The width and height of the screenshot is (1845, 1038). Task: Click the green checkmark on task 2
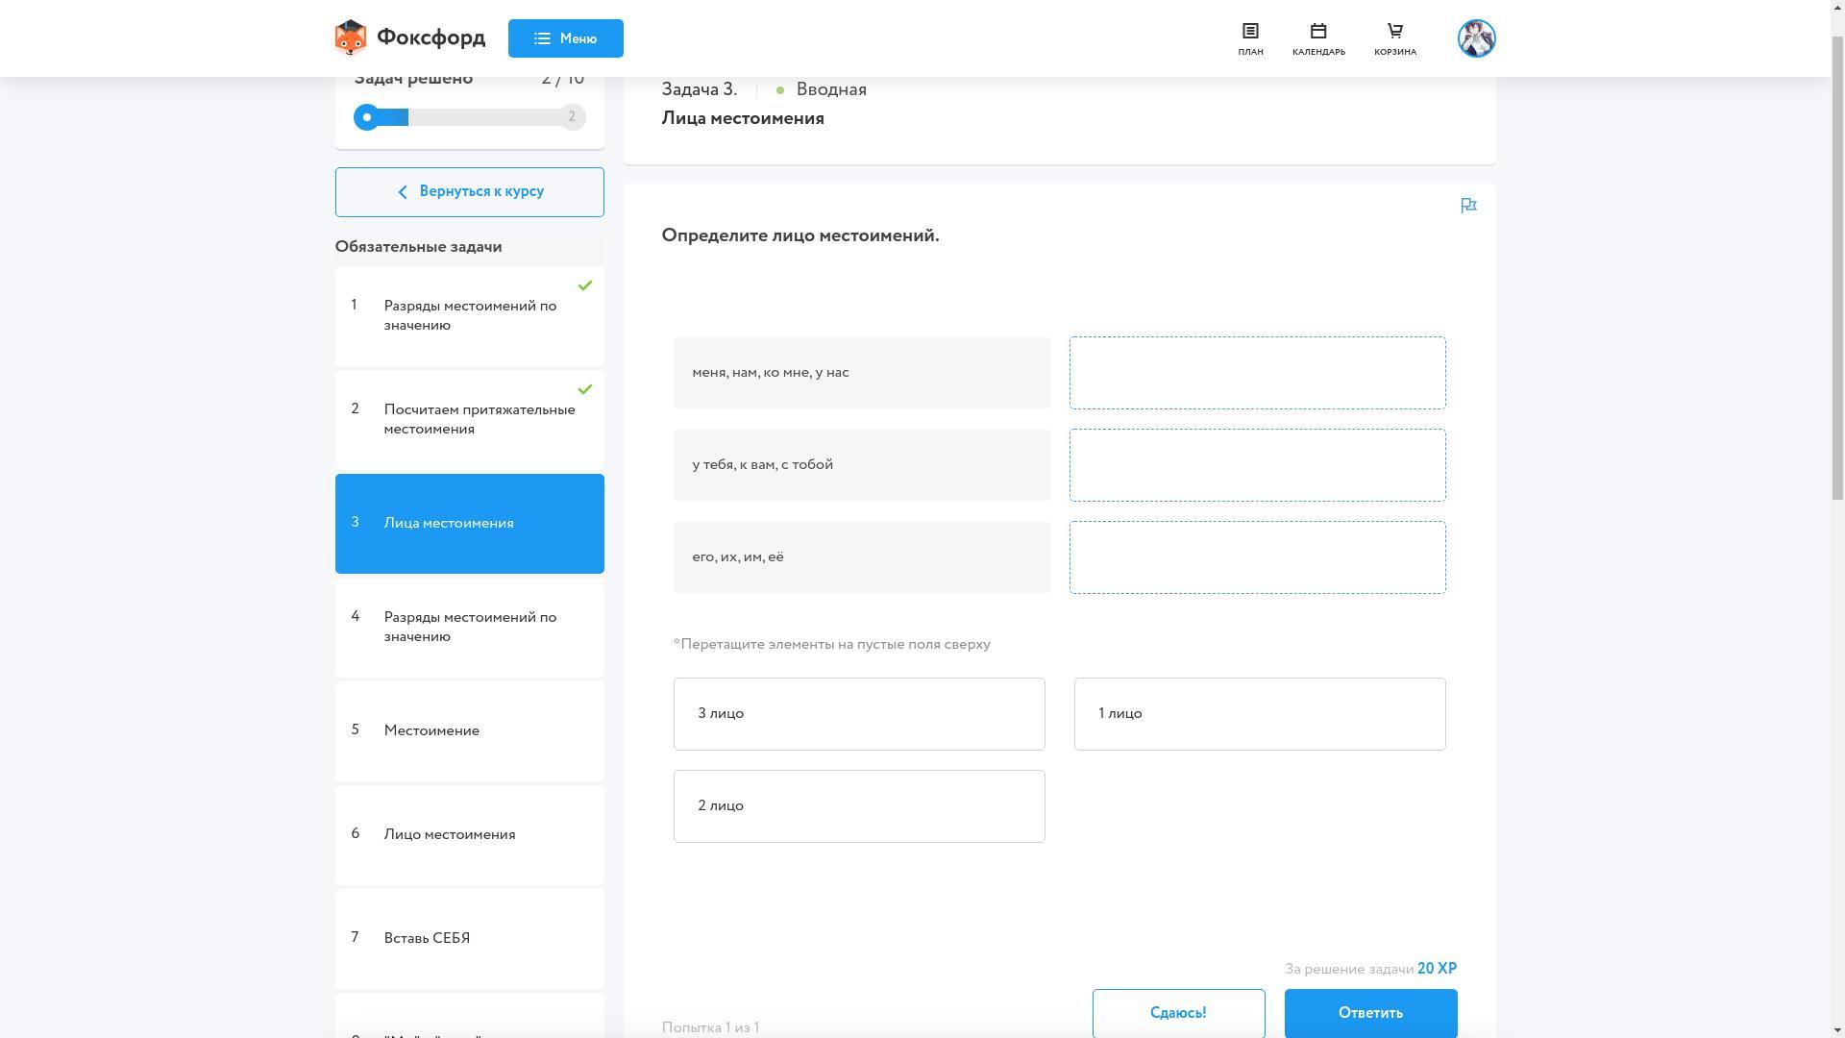click(584, 389)
